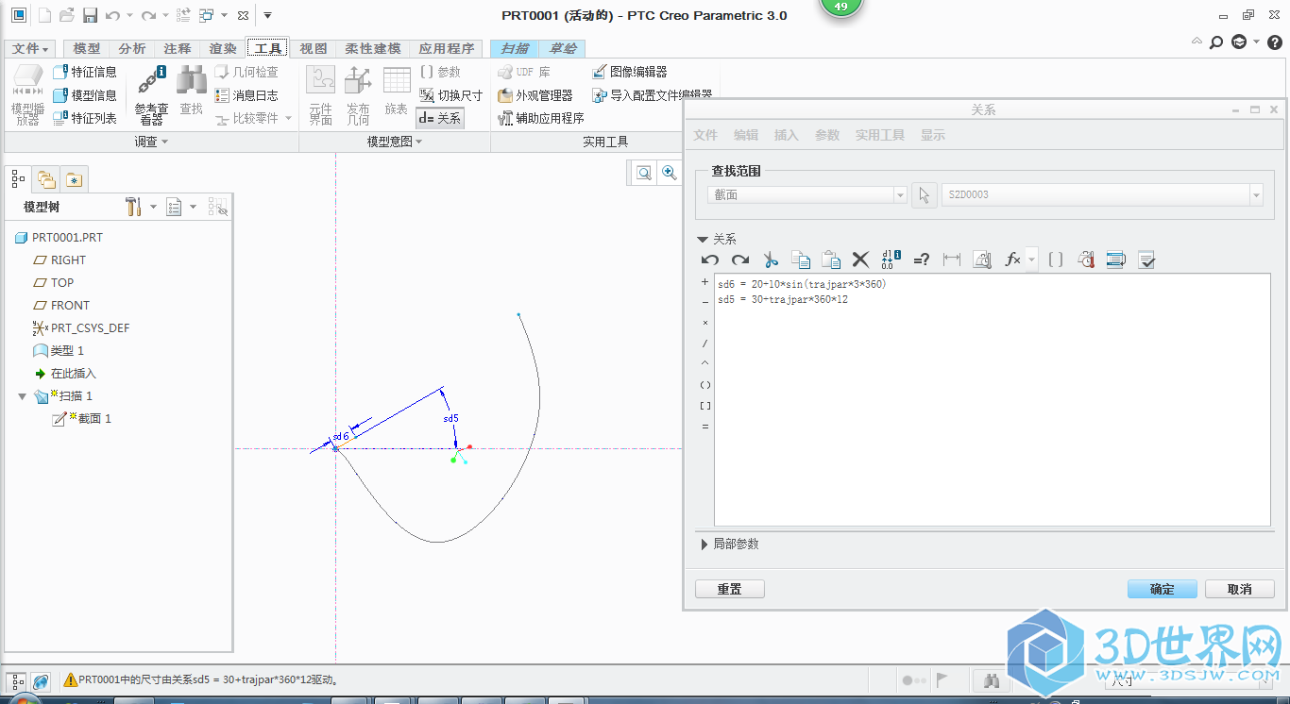The image size is (1290, 704).
Task: Open the fx function dropdown arrow
Action: click(x=1031, y=260)
